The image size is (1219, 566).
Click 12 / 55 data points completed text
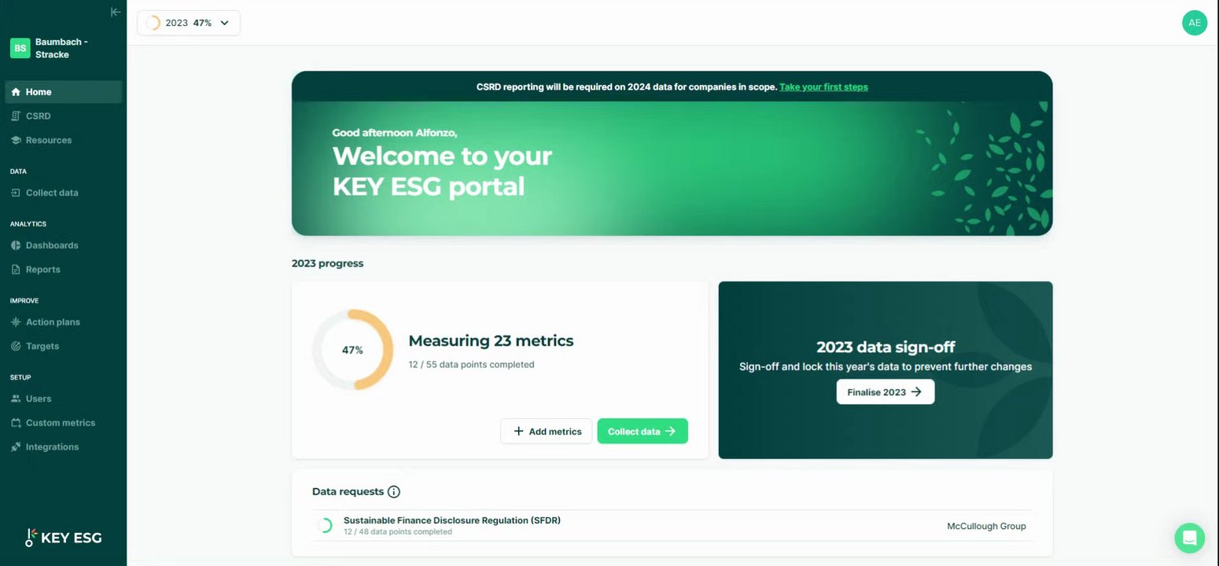click(471, 364)
